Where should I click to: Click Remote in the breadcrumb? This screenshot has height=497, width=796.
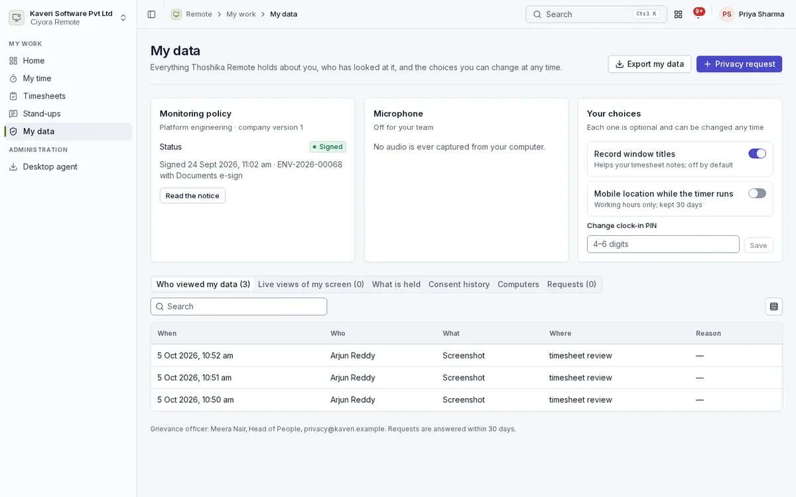[x=199, y=14]
